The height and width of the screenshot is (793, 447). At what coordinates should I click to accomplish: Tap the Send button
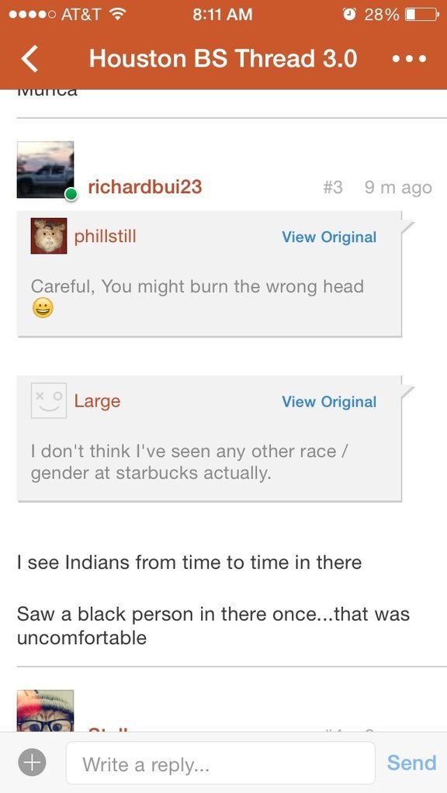coord(411,763)
